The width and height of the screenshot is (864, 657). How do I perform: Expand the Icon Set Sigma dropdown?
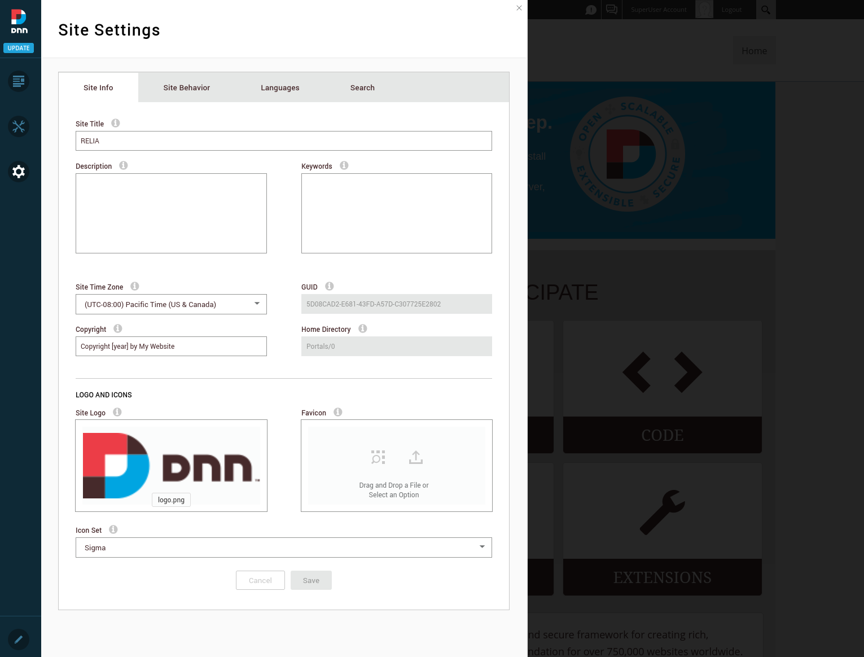pos(283,547)
